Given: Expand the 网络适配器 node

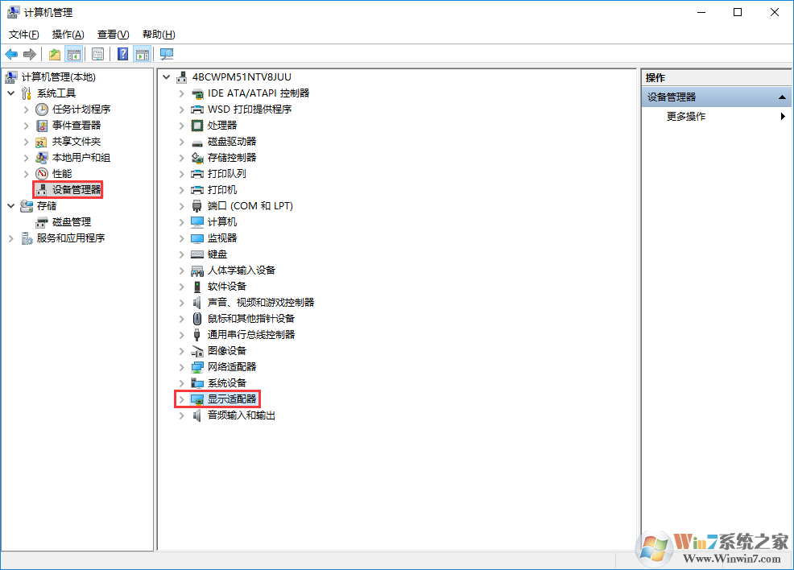Looking at the screenshot, I should (181, 367).
